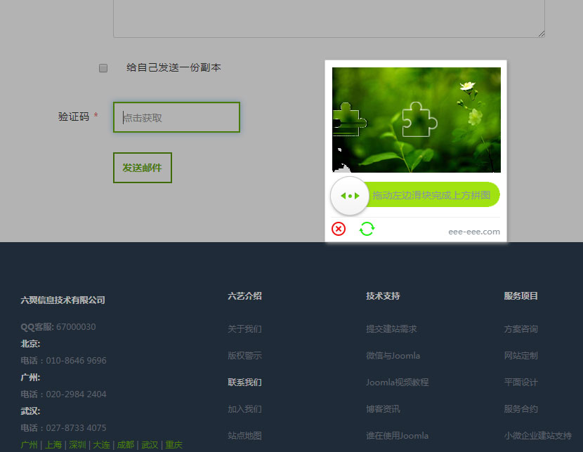
Task: Open the 站点地图 sitemap link
Action: tap(244, 436)
